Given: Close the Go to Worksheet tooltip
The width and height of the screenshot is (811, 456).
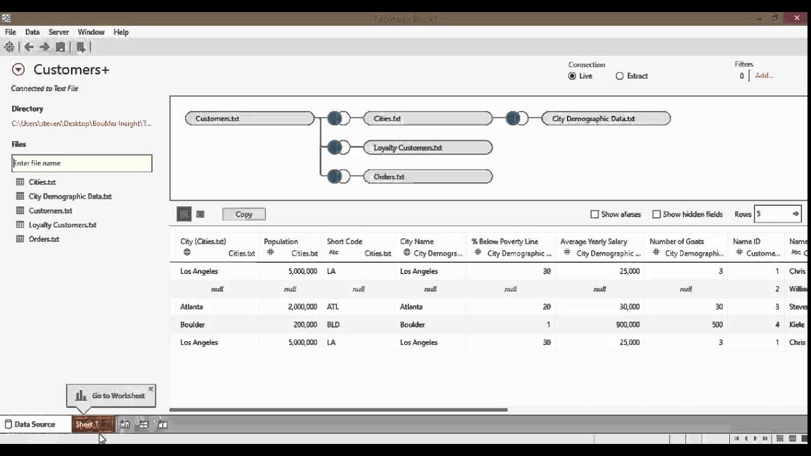Looking at the screenshot, I should 151,389.
